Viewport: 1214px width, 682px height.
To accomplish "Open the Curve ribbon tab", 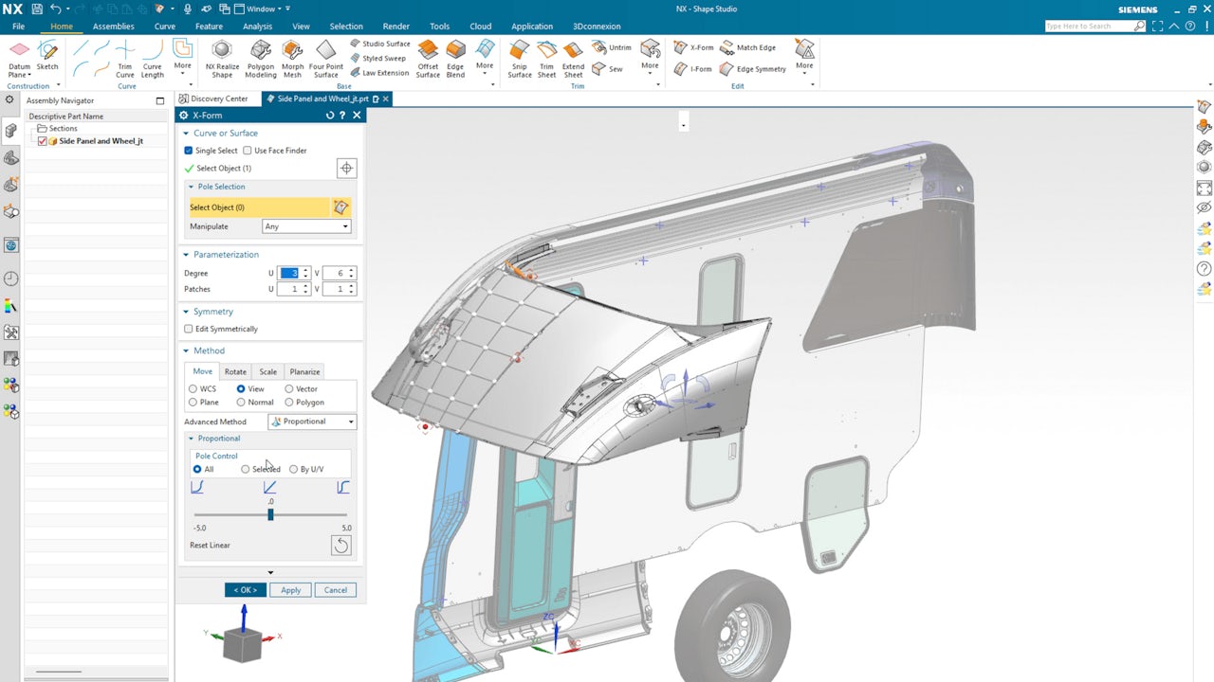I will click(164, 26).
